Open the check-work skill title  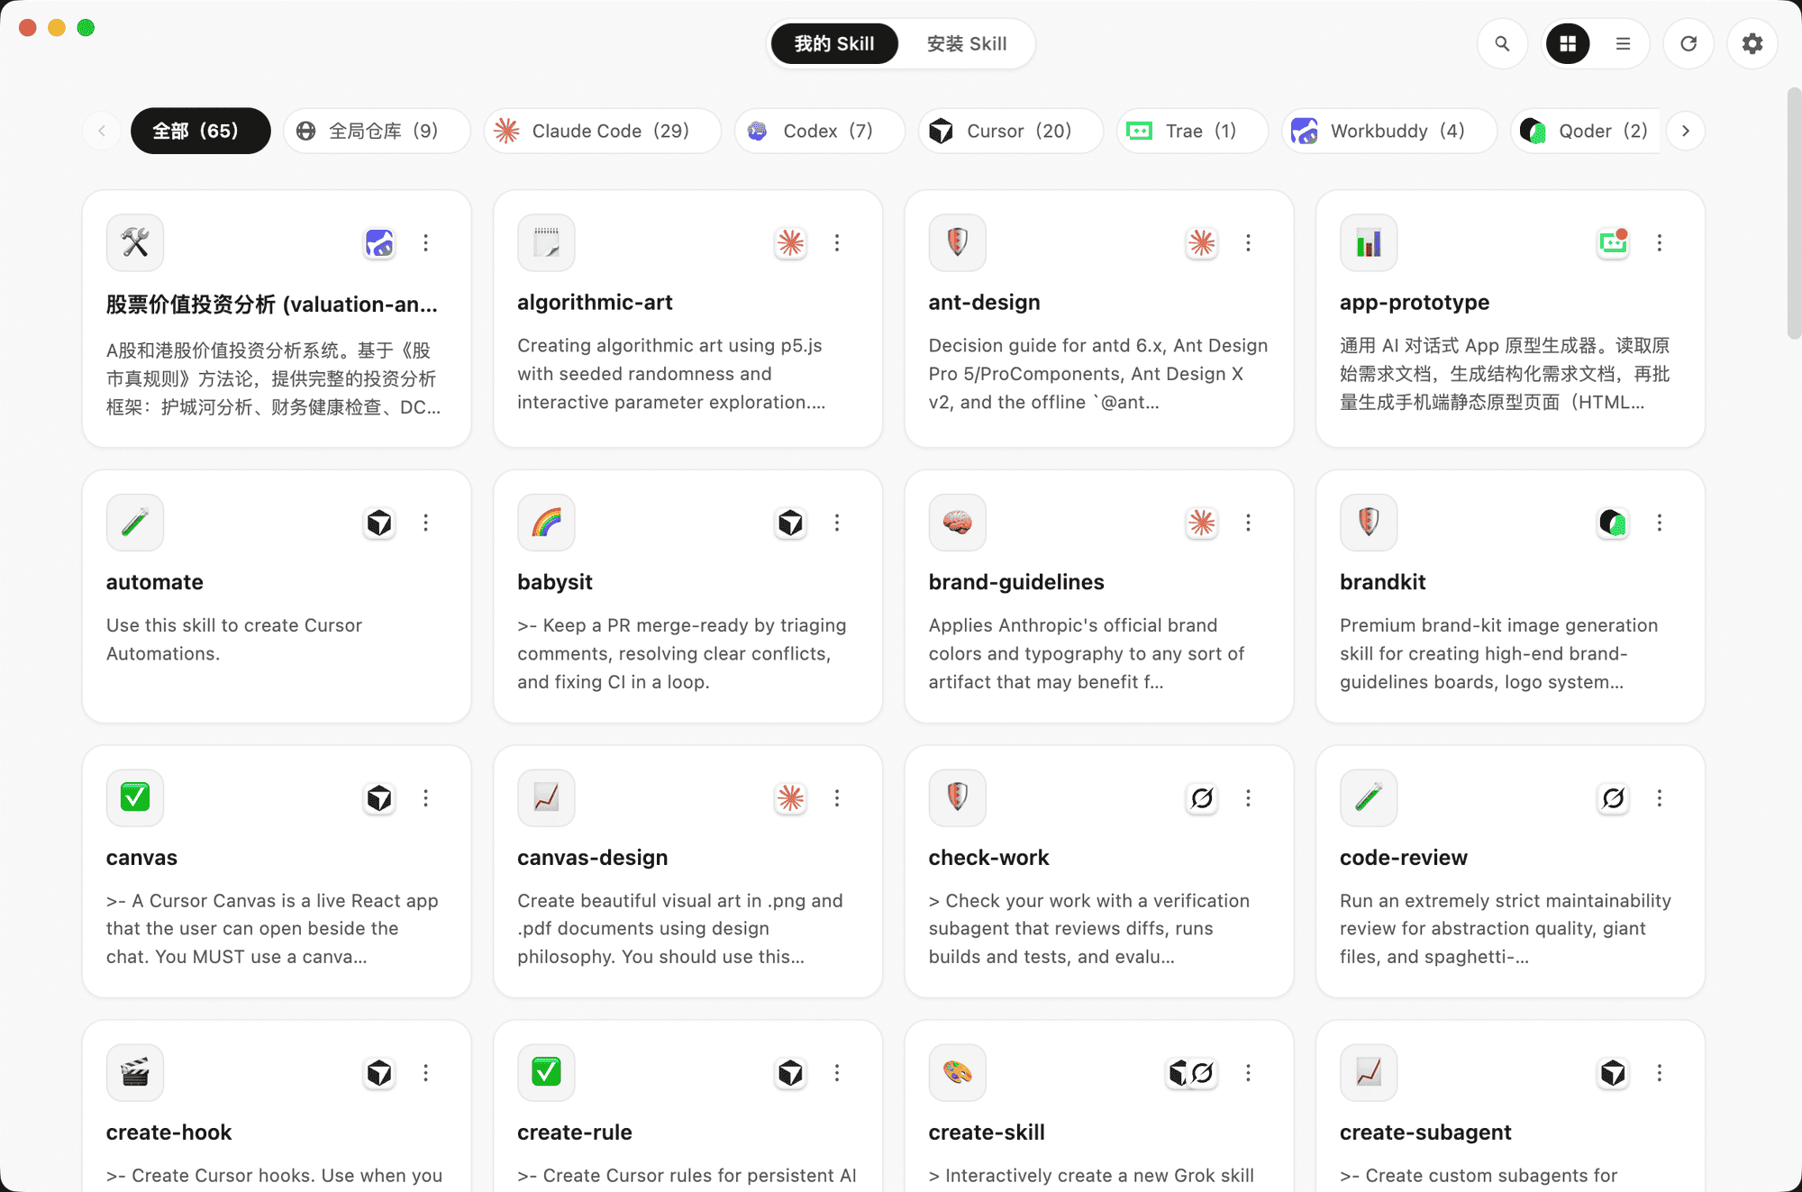pyautogui.click(x=988, y=858)
